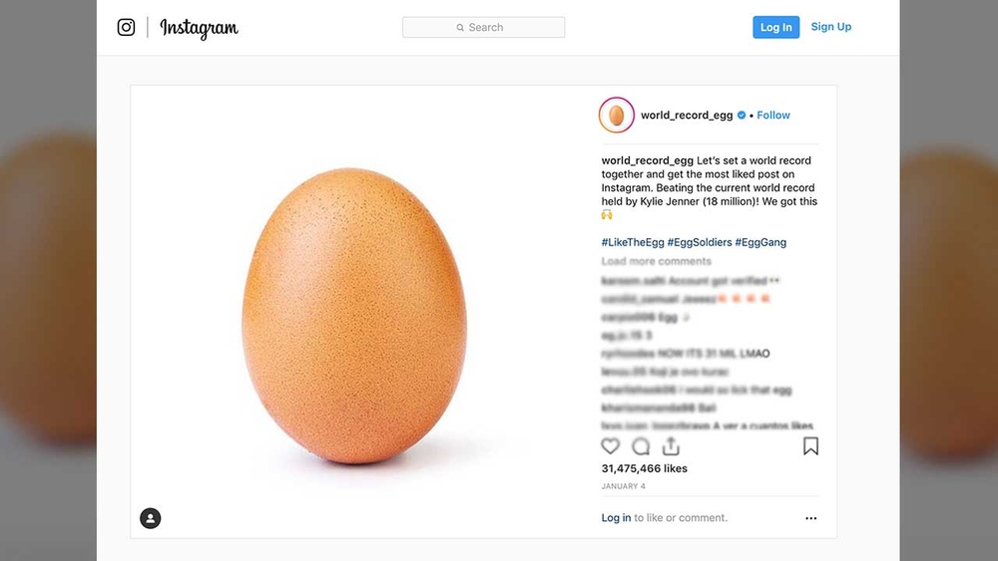Open the #LikeTheEgg hashtag
This screenshot has width=998, height=561.
[632, 242]
